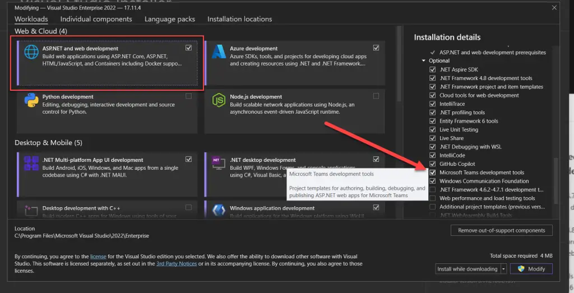The image size is (574, 293).
Task: Open the 3rd Party Notices link
Action: [x=175, y=263]
